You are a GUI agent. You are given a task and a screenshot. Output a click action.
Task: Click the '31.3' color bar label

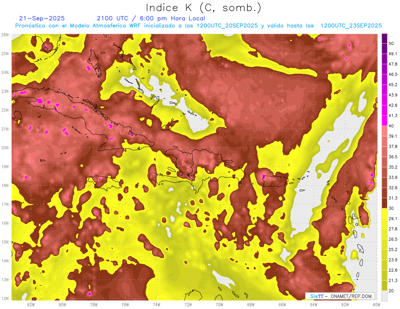point(393,198)
